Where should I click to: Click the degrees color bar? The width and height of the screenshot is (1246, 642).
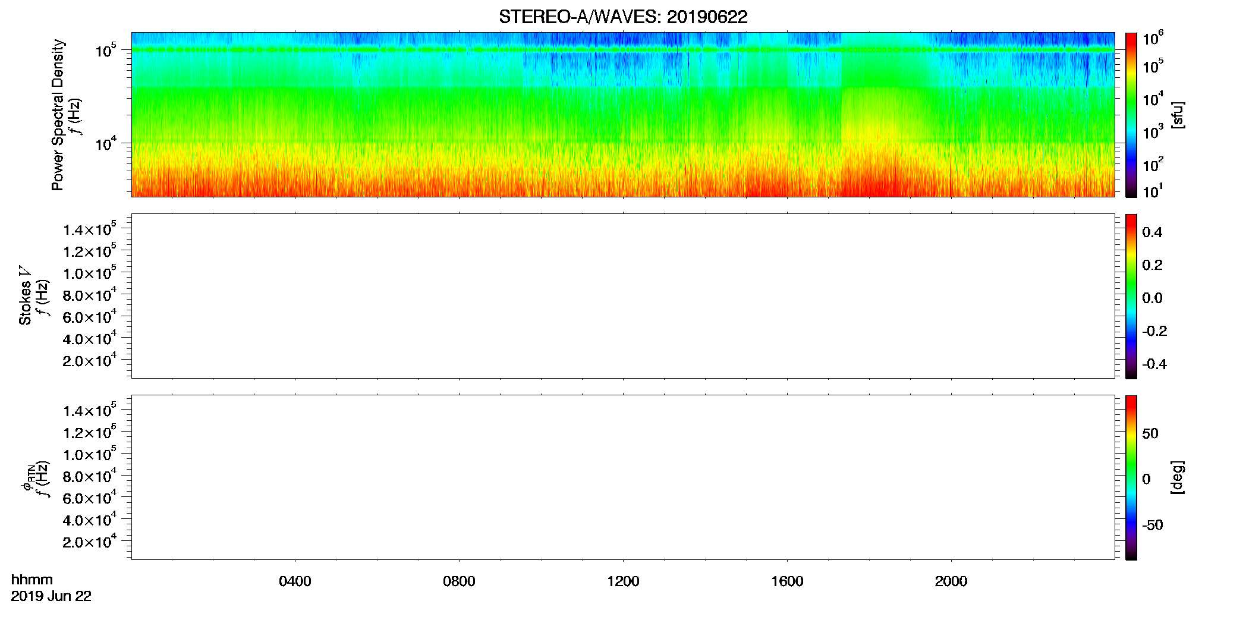(x=1131, y=477)
